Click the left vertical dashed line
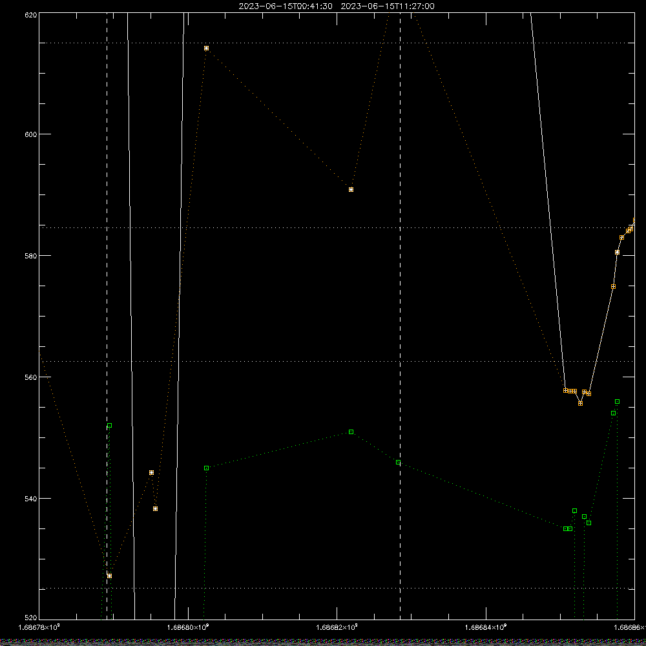646x646 pixels. point(107,316)
